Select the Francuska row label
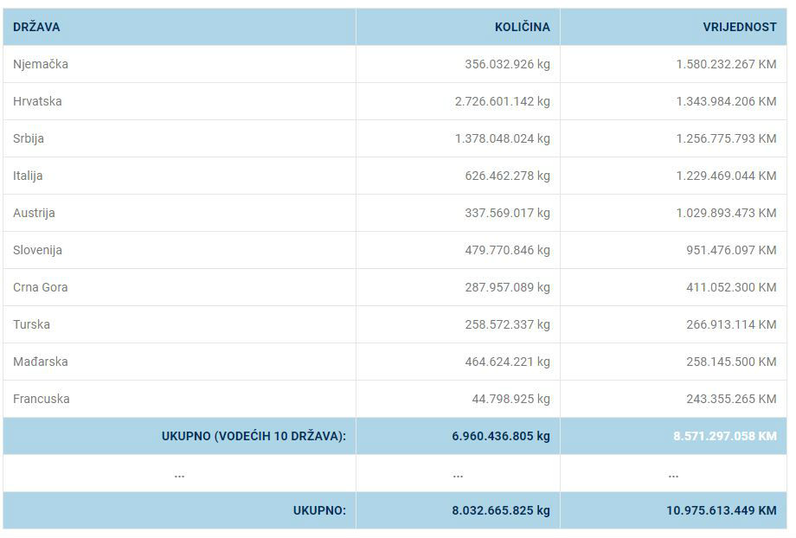 pyautogui.click(x=41, y=399)
